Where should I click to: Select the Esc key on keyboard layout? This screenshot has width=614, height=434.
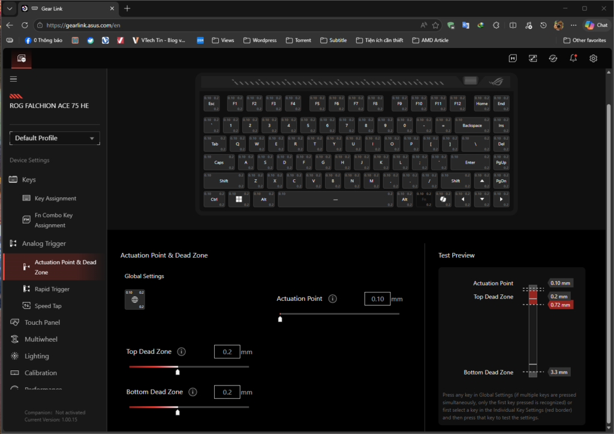coord(212,103)
